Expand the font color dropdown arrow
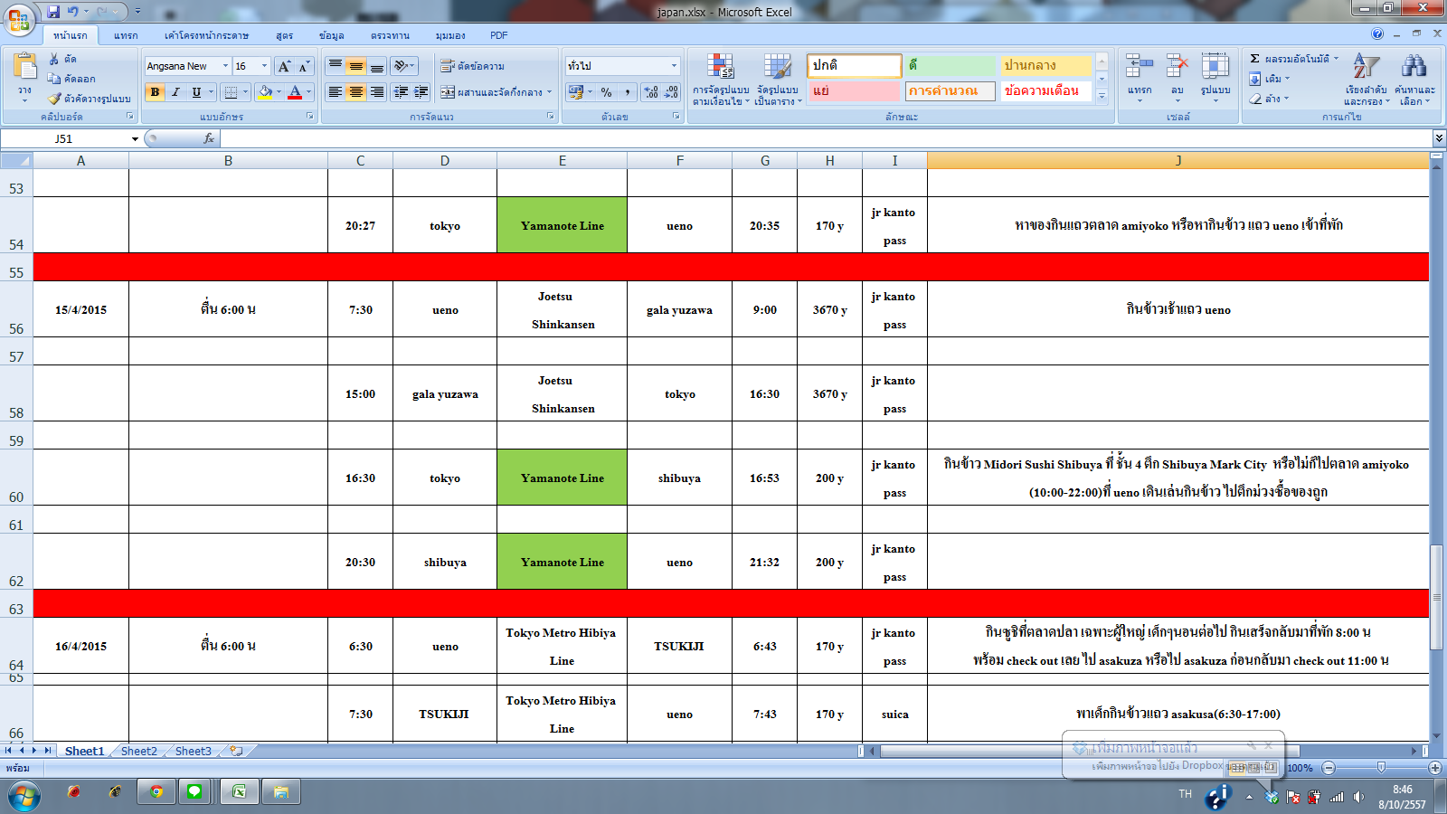Image resolution: width=1447 pixels, height=814 pixels. click(x=308, y=92)
